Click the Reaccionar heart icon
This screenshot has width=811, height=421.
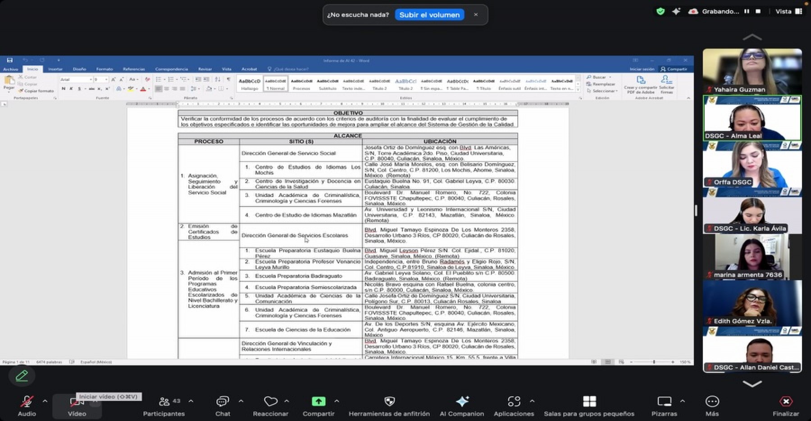(270, 402)
